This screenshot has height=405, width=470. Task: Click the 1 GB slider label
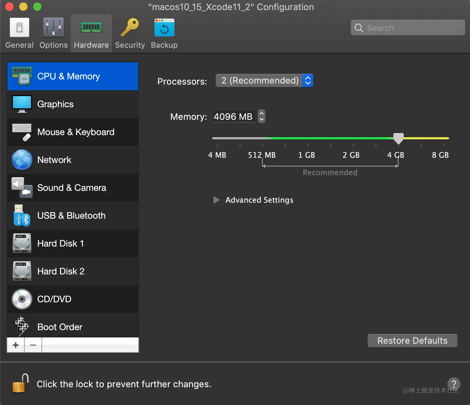pos(307,155)
